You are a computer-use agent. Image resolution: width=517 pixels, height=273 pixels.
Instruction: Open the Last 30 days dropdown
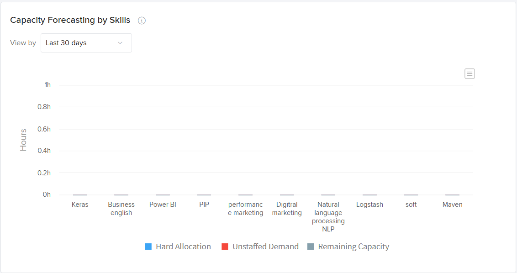86,43
